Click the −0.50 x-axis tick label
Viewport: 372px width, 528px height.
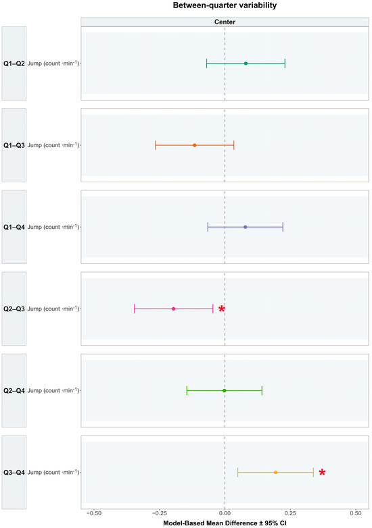(x=94, y=514)
